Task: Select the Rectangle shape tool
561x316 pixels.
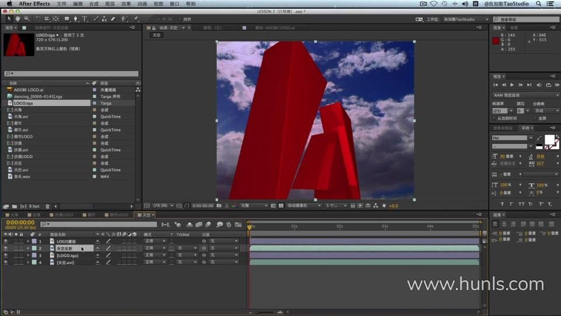Action: click(x=67, y=19)
